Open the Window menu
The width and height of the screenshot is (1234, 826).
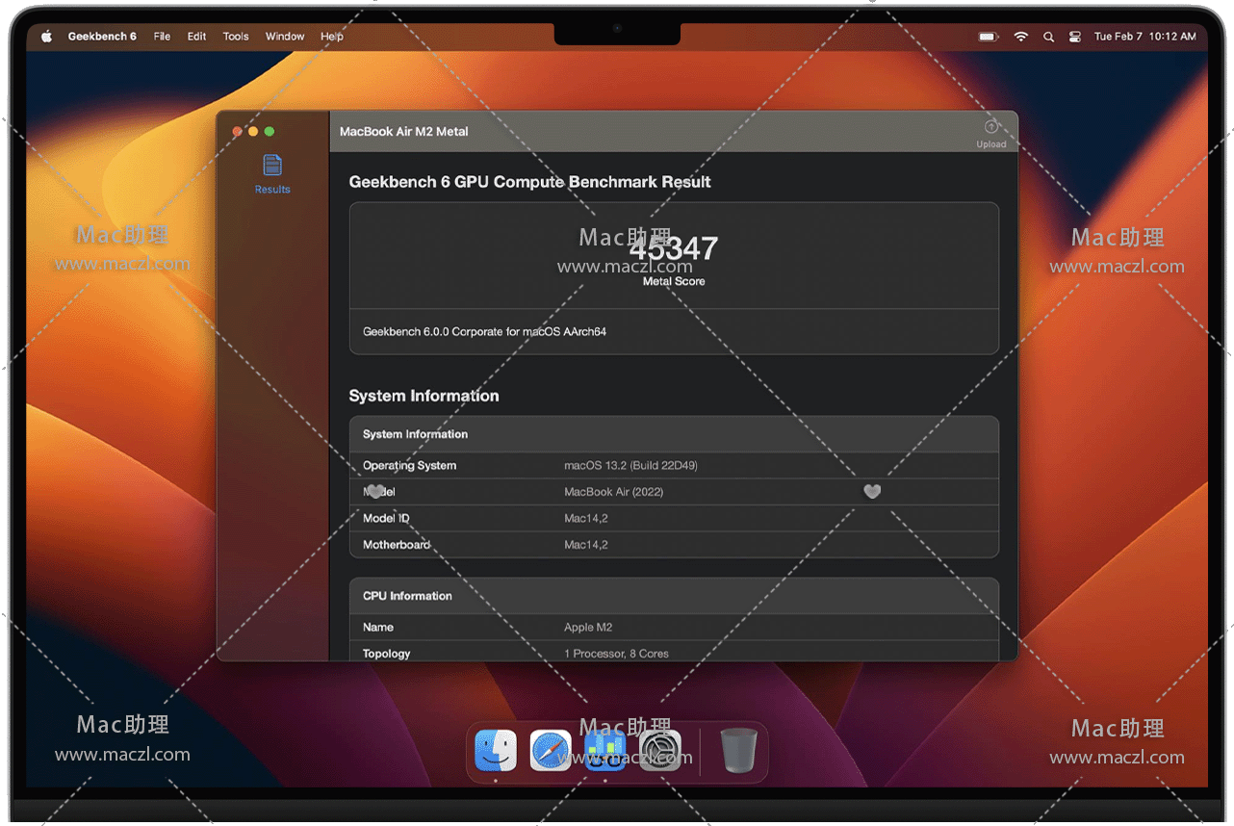(x=285, y=37)
